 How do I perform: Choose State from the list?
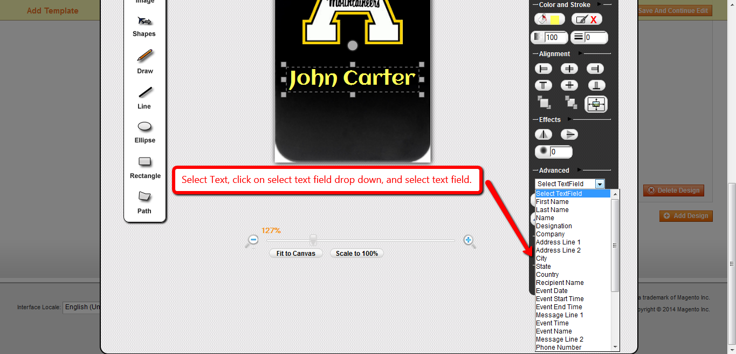[x=573, y=267]
